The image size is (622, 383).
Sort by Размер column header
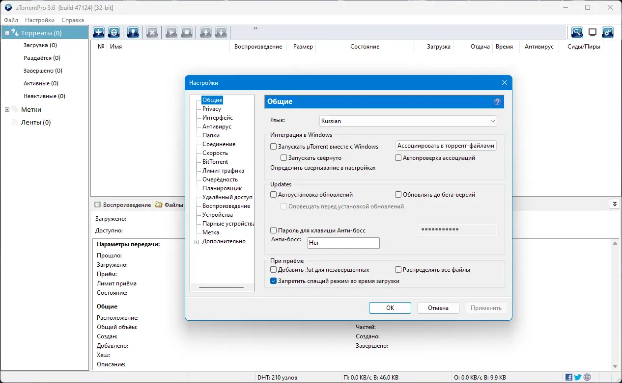pos(303,47)
